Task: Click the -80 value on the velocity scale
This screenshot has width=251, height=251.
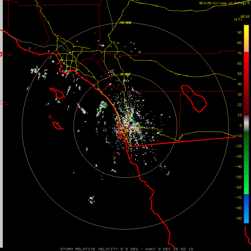Action: click(x=238, y=208)
